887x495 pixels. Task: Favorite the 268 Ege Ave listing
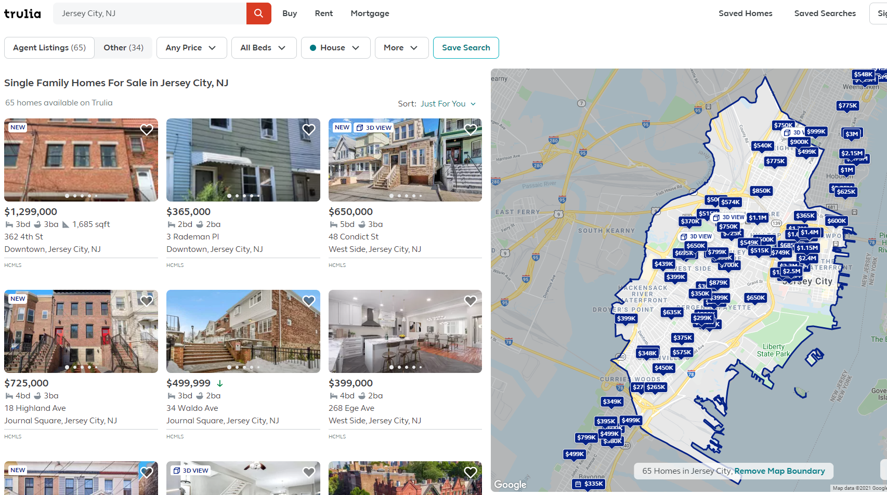[x=471, y=301]
